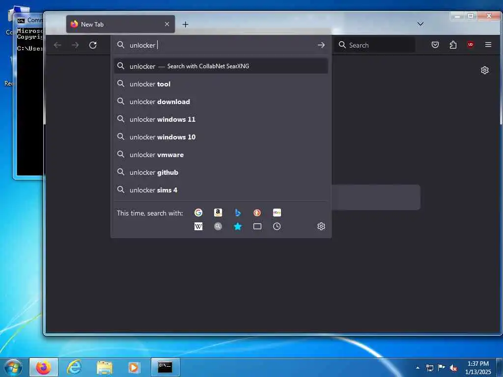Search with Amazon one-off engine icon
This screenshot has width=503, height=377.
[x=218, y=213]
